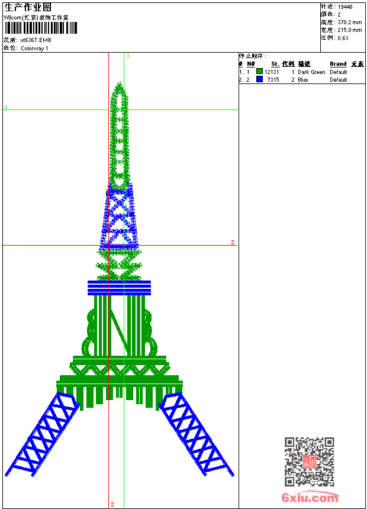Click the barcode in the header
The height and width of the screenshot is (509, 367).
[40, 29]
